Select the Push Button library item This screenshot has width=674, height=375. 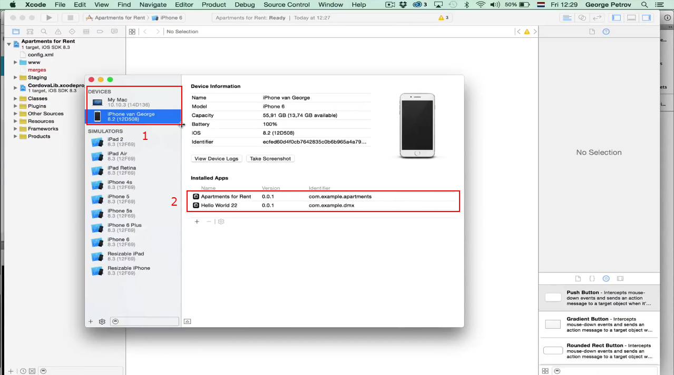coord(599,298)
